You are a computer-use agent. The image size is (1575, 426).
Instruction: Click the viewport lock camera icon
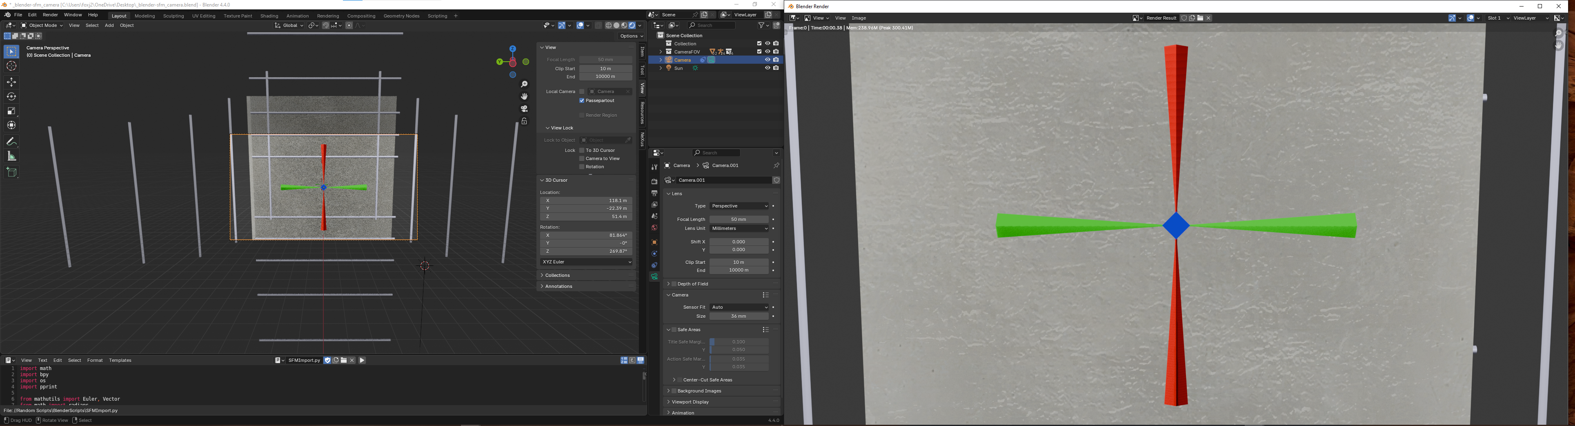(x=524, y=121)
